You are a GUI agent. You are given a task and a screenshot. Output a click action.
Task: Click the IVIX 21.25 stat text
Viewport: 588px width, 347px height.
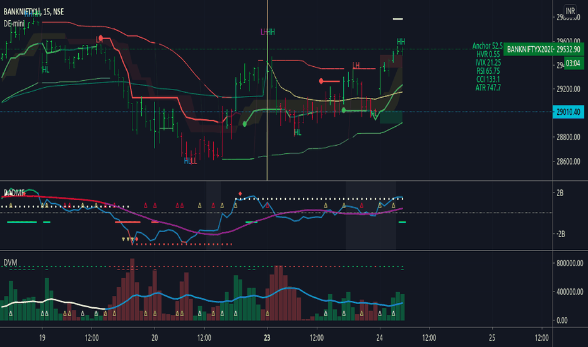(x=488, y=62)
